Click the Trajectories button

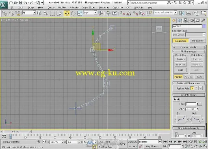coord(197,41)
